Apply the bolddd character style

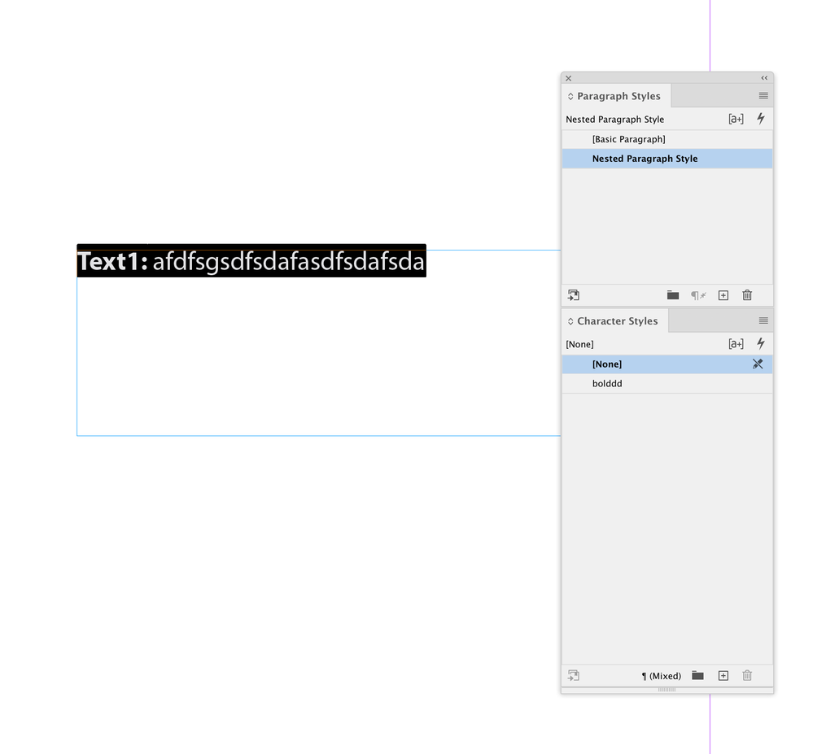[607, 383]
